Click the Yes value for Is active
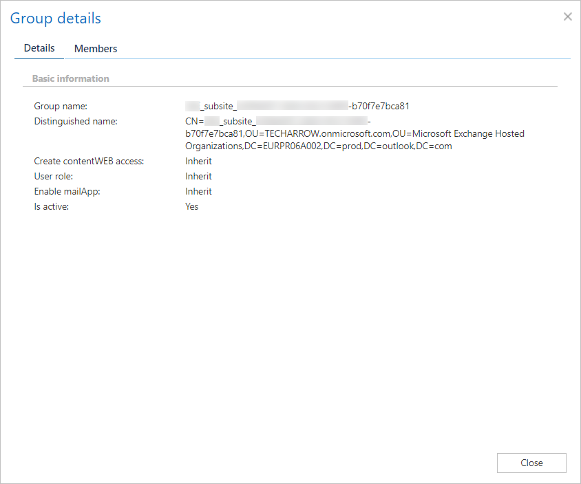This screenshot has height=484, width=581. 191,206
